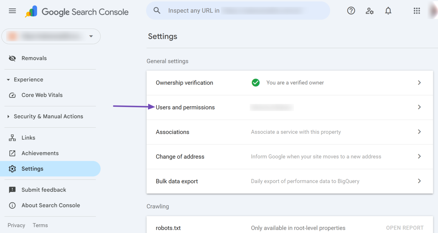Open the Google apps grid
Screen dimensions: 438x233
417,11
